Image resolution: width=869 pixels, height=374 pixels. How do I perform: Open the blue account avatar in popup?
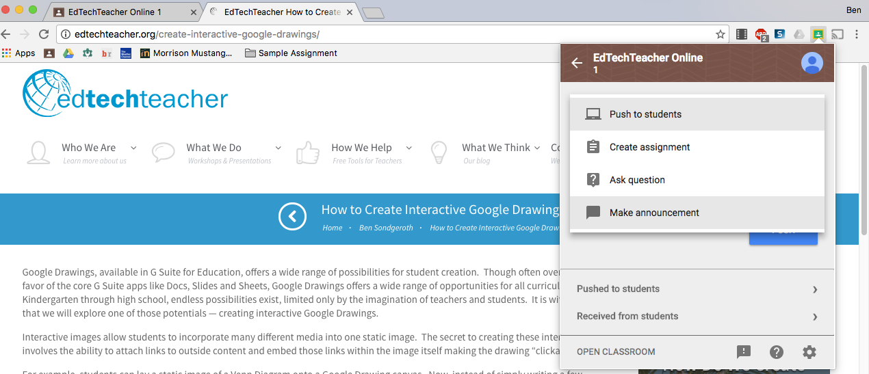pyautogui.click(x=812, y=63)
